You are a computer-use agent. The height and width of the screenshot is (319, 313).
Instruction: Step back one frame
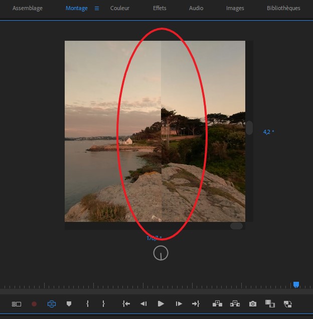(143, 304)
